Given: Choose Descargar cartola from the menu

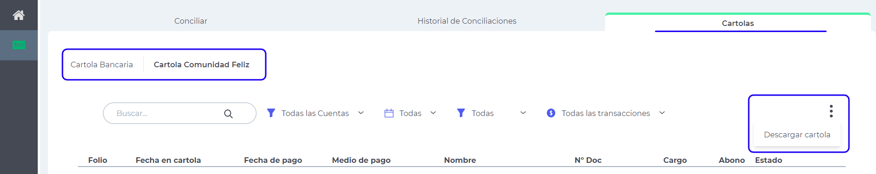Looking at the screenshot, I should tap(797, 135).
